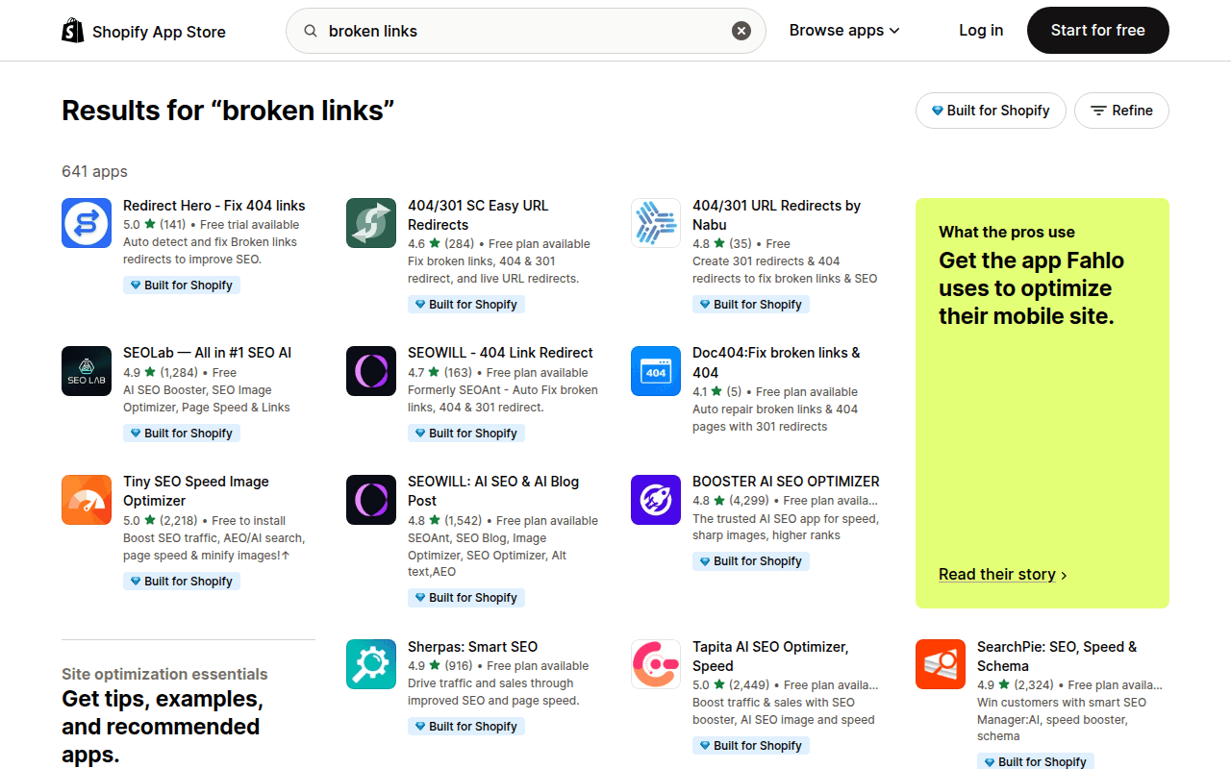Open the Read their story link

coord(1003,574)
